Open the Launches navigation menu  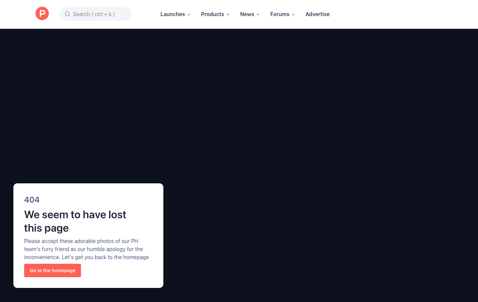tap(175, 14)
